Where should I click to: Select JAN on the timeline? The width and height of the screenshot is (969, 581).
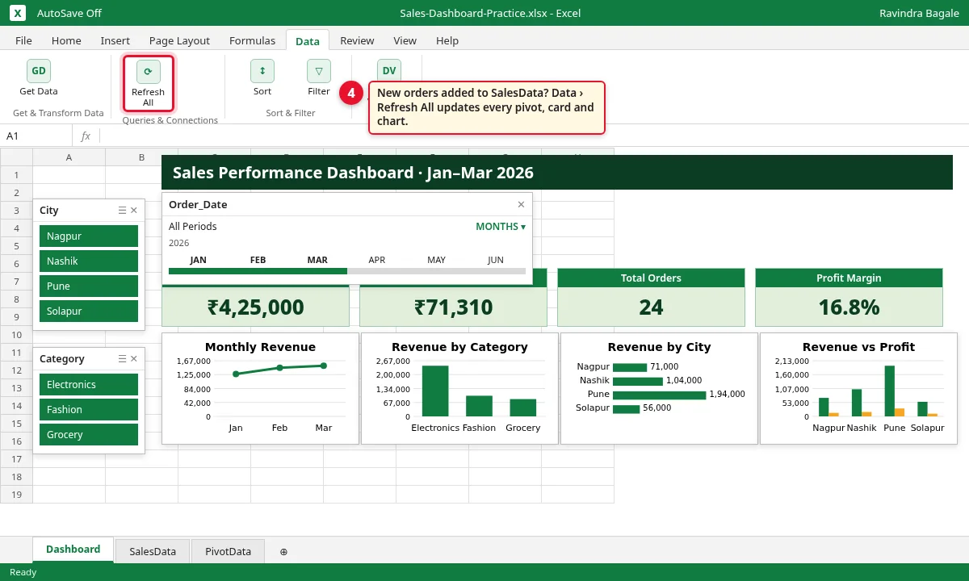click(198, 260)
